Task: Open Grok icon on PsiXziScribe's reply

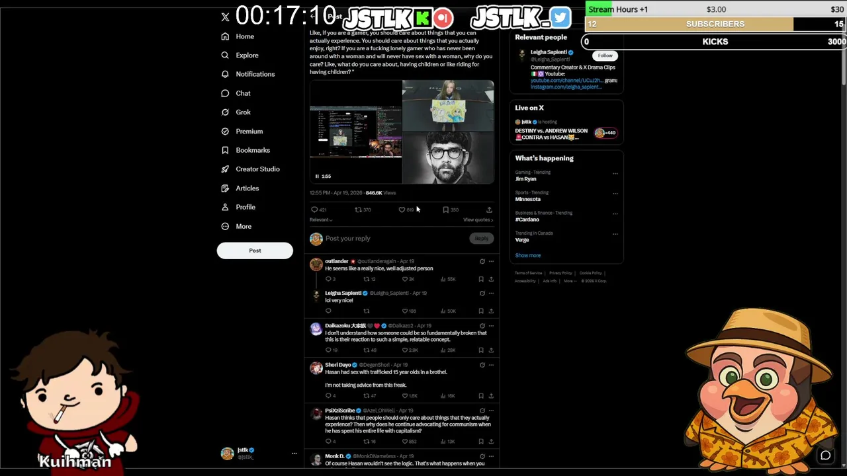Action: click(x=482, y=411)
